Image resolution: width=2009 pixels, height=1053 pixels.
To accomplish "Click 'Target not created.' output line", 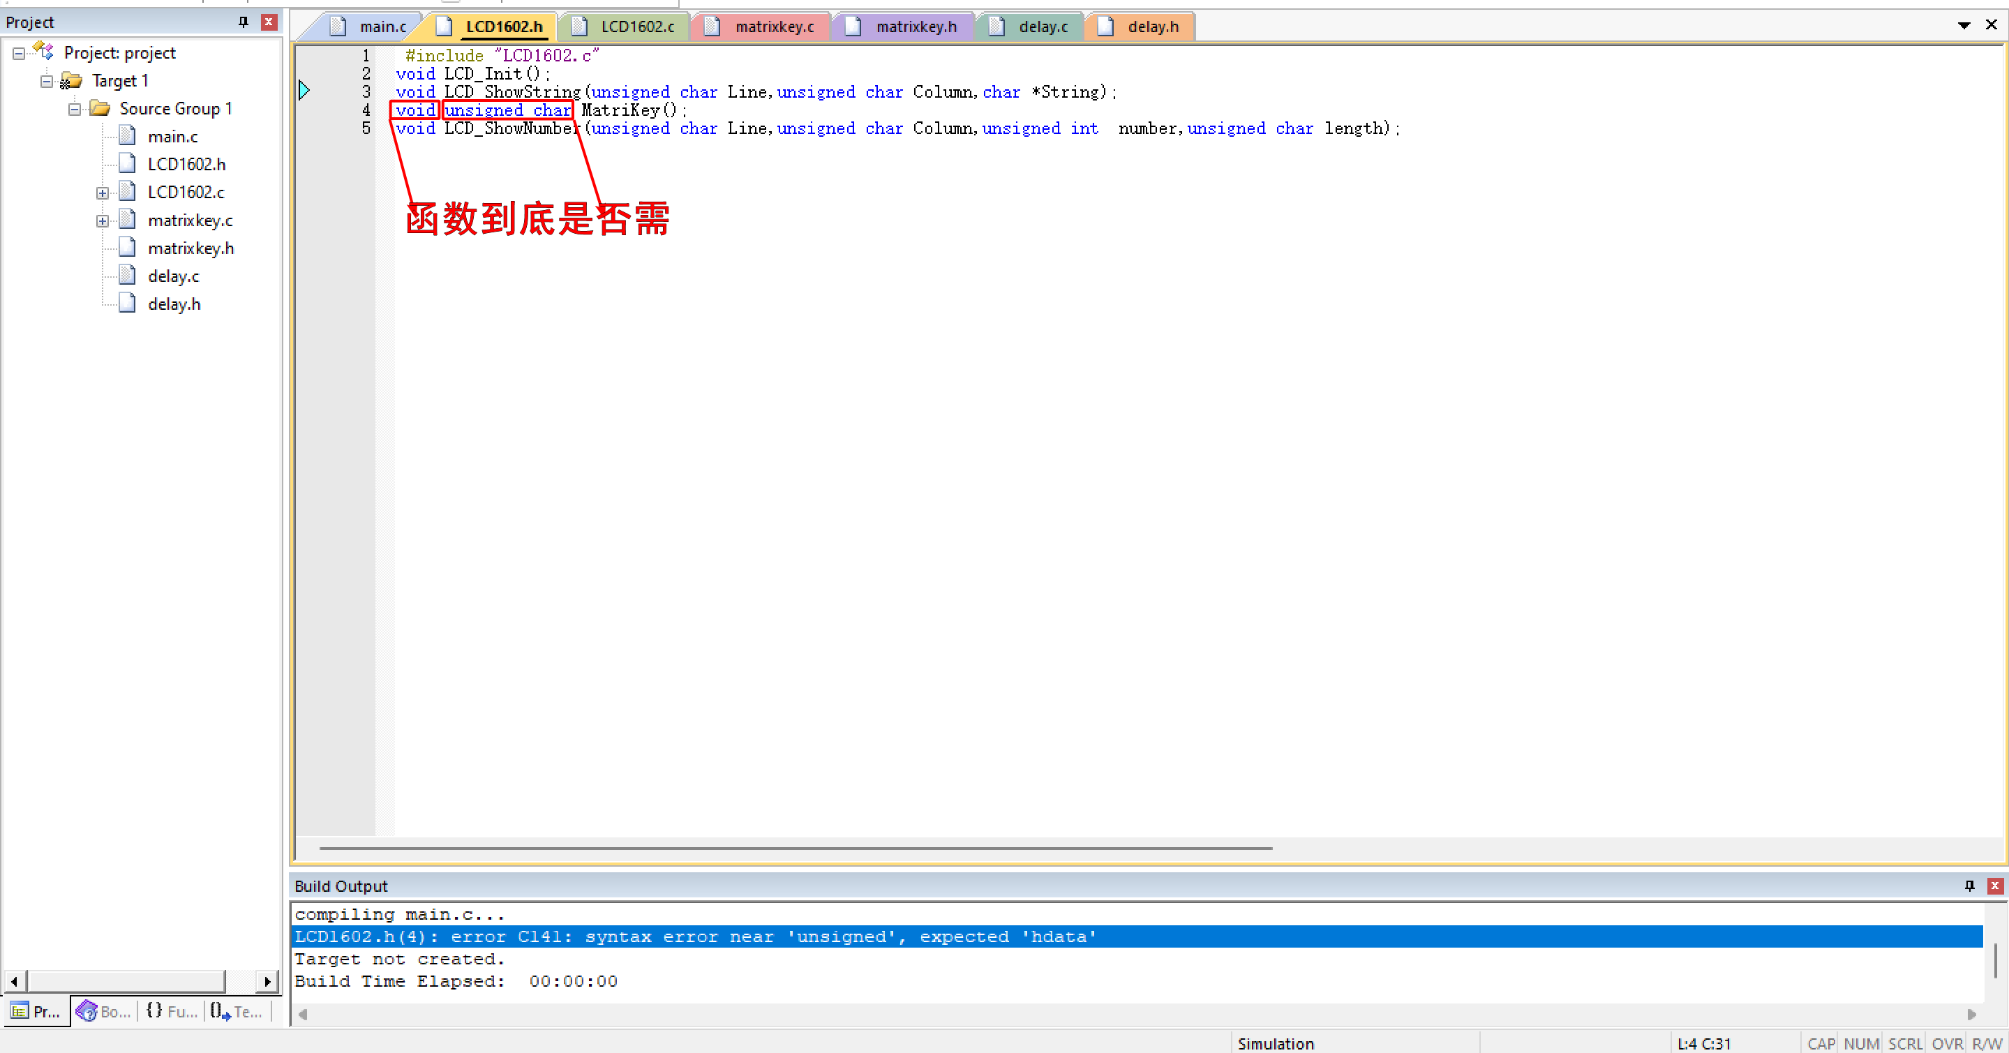I will [x=399, y=959].
